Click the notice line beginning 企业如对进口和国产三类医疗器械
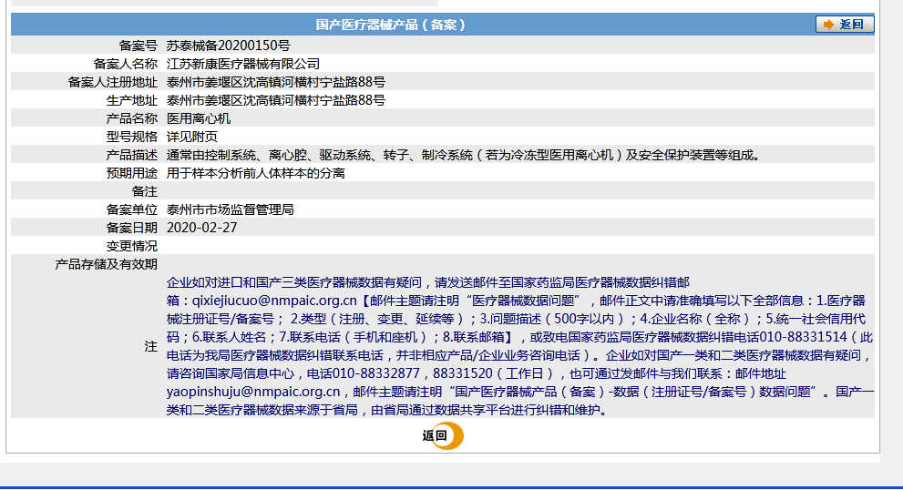This screenshot has height=490, width=903. pyautogui.click(x=428, y=282)
